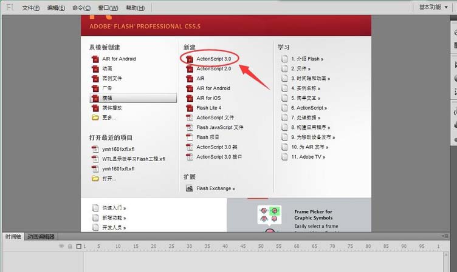Click the Flash Lite 4 document icon
Image resolution: width=457 pixels, height=272 pixels.
190,108
